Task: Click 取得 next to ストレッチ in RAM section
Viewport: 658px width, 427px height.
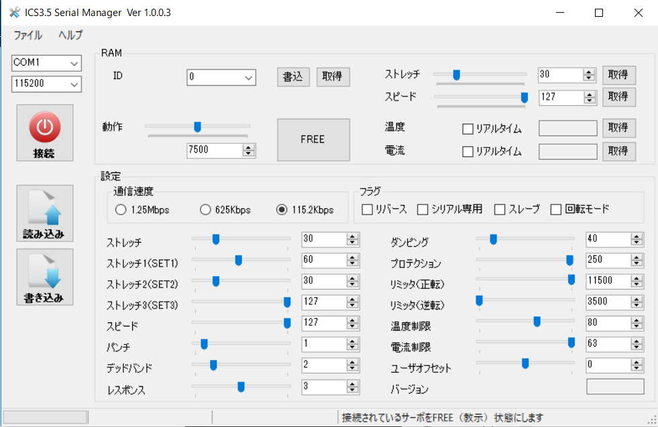Action: click(618, 75)
